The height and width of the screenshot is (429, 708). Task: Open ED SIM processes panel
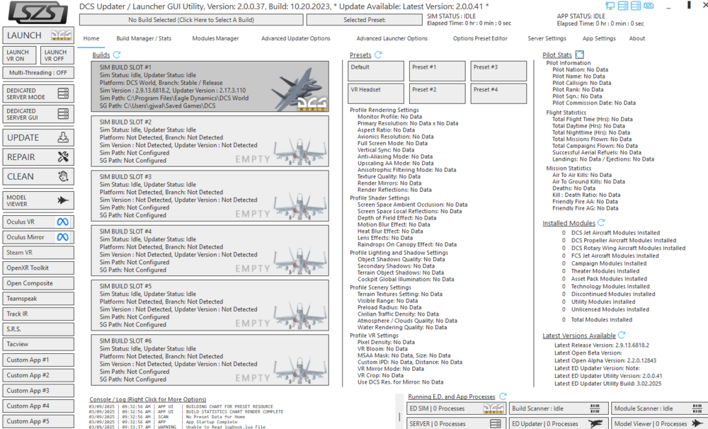[x=457, y=408]
